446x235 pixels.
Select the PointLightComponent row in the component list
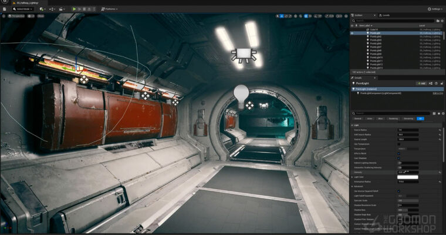(x=397, y=93)
